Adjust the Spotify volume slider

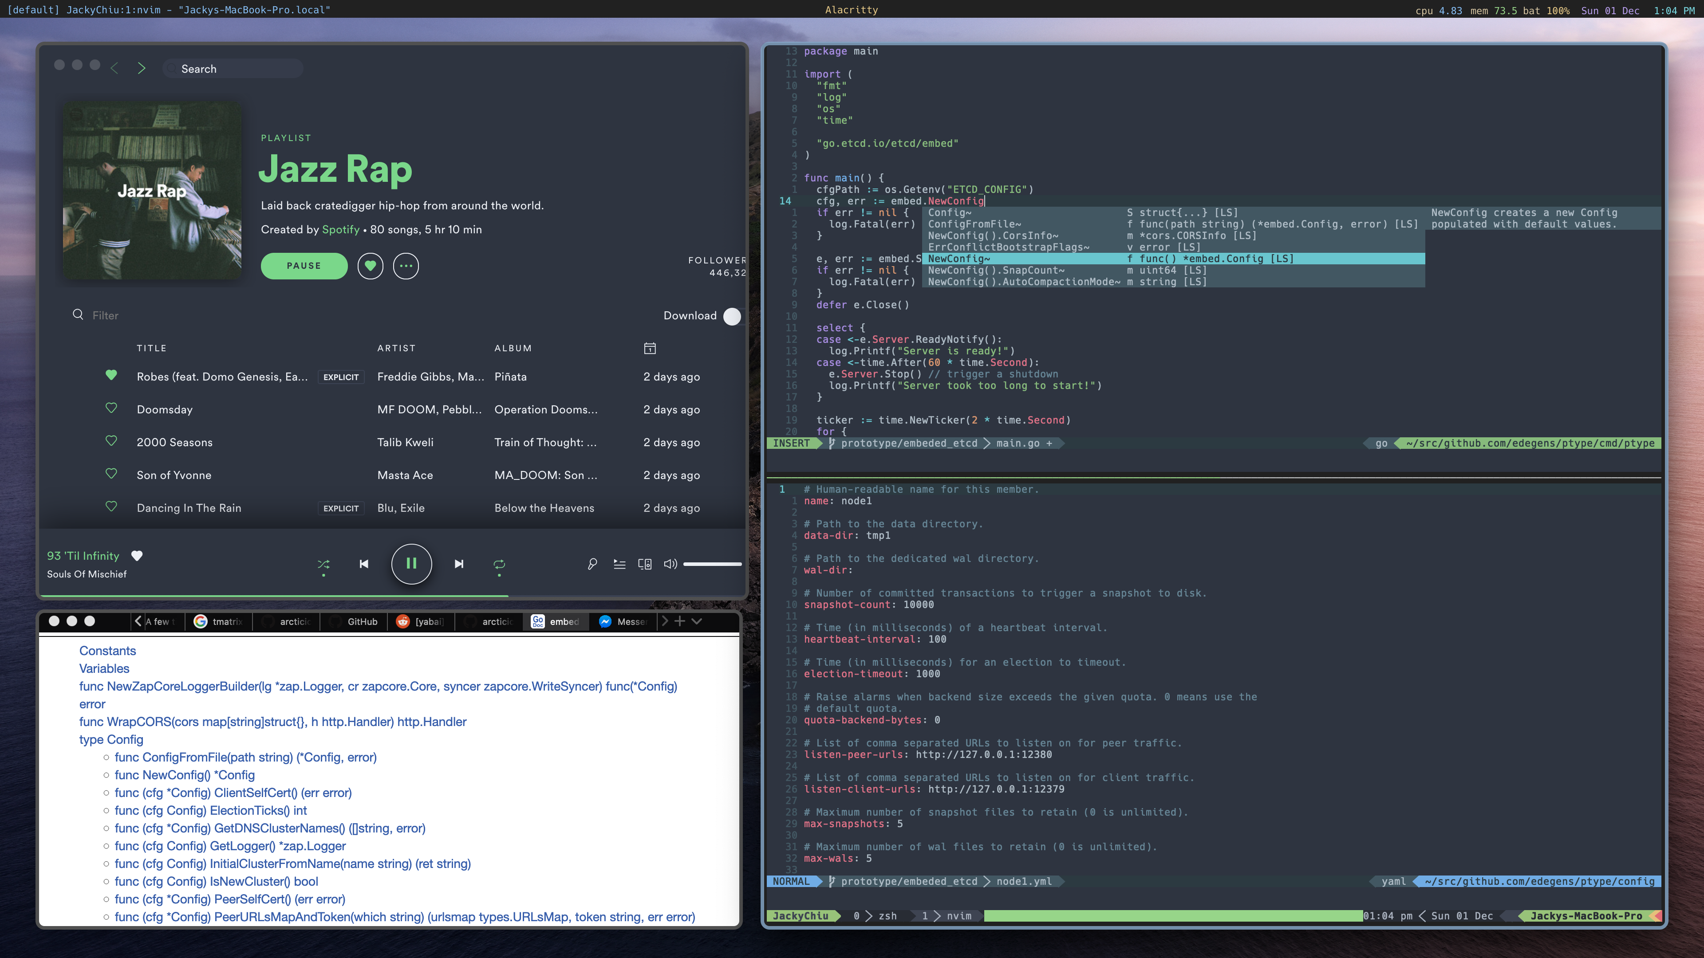(x=712, y=564)
